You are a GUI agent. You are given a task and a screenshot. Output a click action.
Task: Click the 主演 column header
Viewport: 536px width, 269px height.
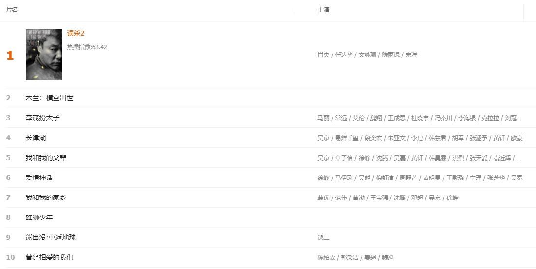[x=323, y=10]
